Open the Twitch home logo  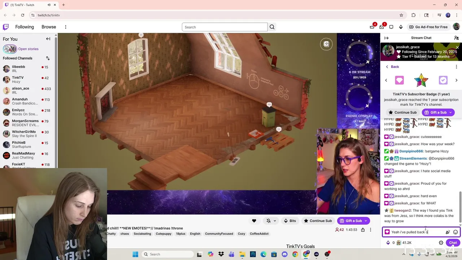tap(6, 27)
